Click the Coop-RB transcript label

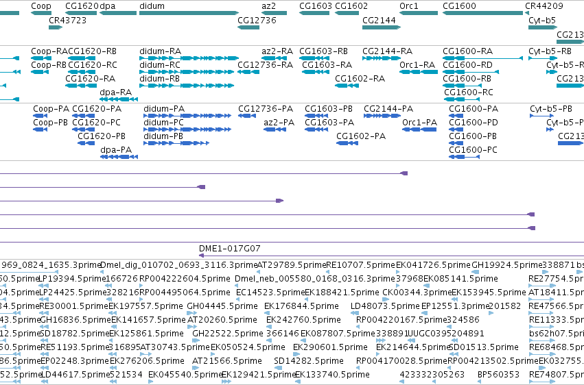pos(49,65)
